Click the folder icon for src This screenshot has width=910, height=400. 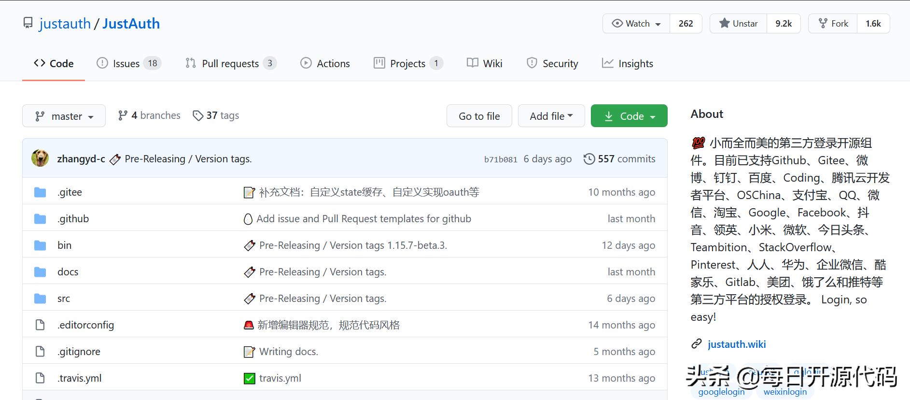pyautogui.click(x=40, y=299)
